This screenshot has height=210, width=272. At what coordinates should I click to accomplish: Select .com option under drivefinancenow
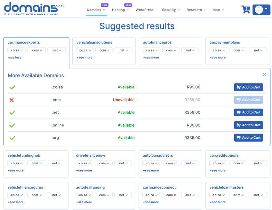click(x=104, y=163)
